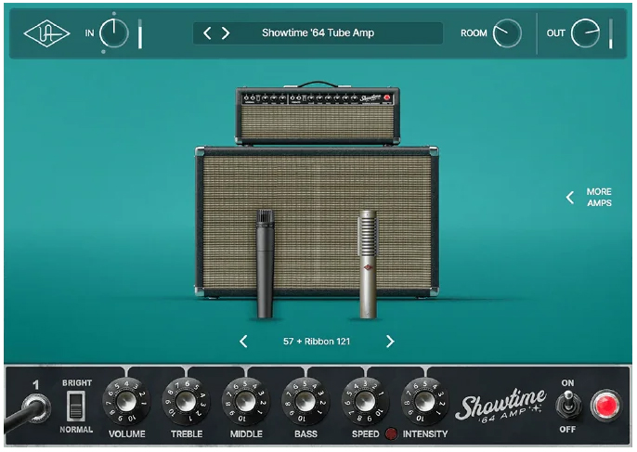Click the 57 + Ribbon 121 mic label
637x452 pixels.
(317, 342)
